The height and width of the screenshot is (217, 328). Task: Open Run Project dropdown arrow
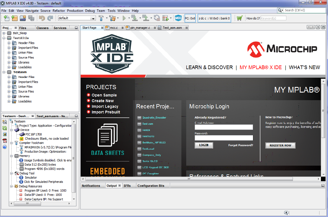(x=129, y=18)
